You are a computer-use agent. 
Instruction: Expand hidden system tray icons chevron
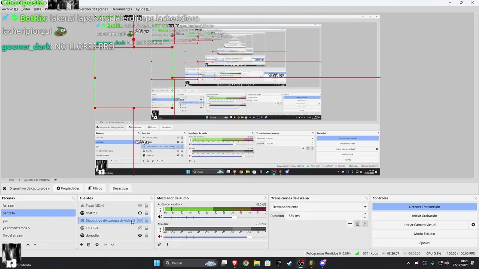tap(408, 263)
